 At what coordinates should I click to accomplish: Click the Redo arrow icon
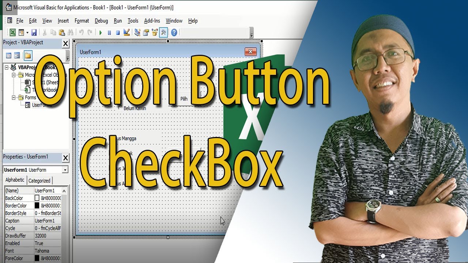point(90,33)
